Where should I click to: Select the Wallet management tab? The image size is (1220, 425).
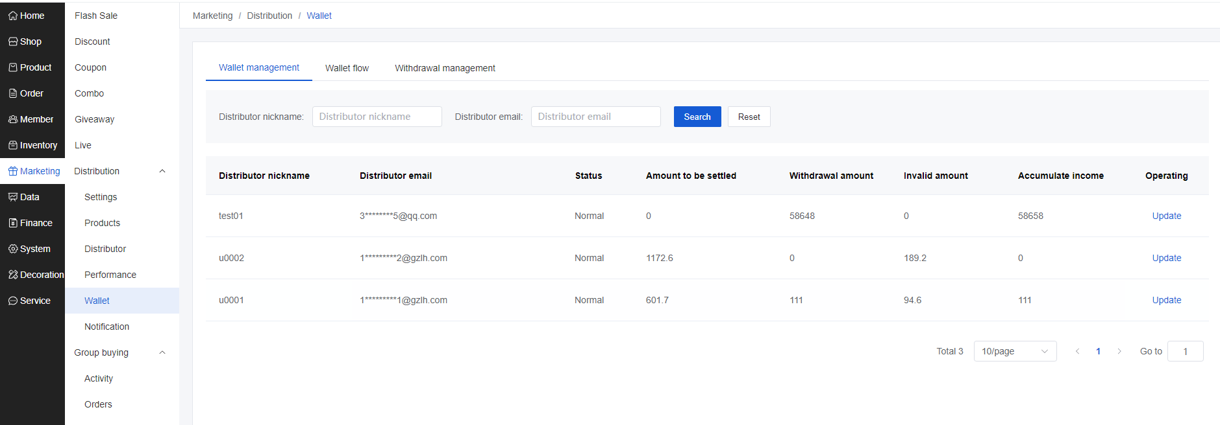259,67
